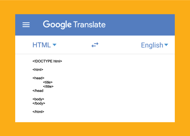Image resolution: width=190 pixels, height=136 pixels.
Task: Click the closing </html> tag text
Action: click(38, 112)
